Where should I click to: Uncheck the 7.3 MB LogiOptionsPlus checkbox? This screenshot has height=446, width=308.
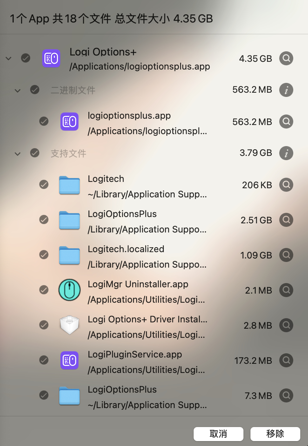click(44, 395)
